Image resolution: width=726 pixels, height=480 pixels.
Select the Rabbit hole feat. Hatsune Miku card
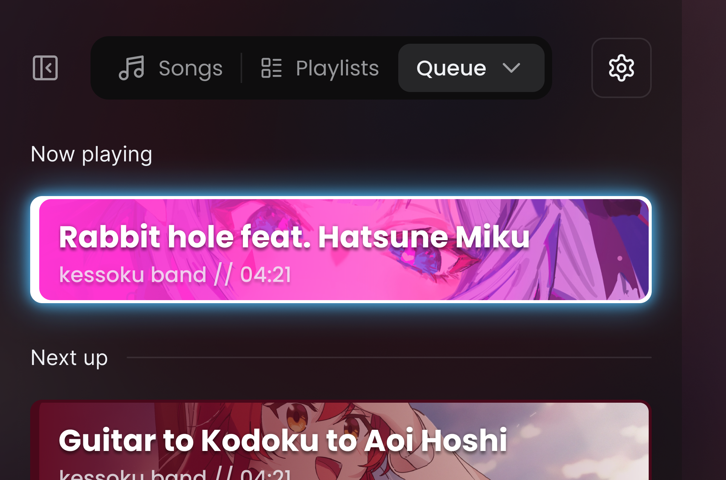pyautogui.click(x=341, y=250)
